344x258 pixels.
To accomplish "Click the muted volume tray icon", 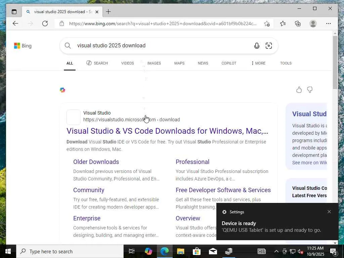I will coord(300,251).
